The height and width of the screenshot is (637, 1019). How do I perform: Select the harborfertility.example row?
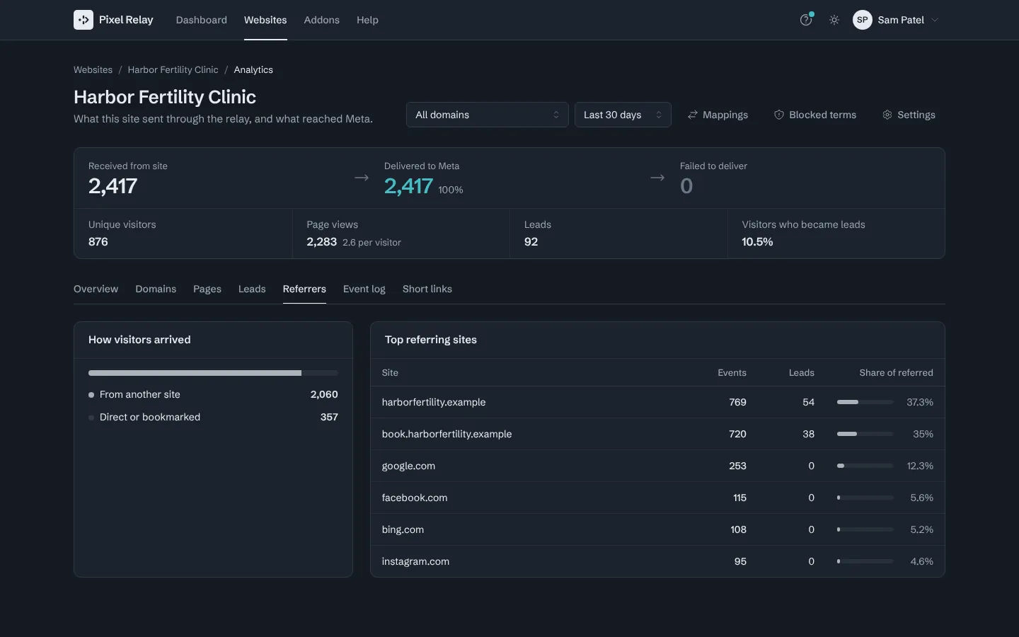(x=657, y=402)
